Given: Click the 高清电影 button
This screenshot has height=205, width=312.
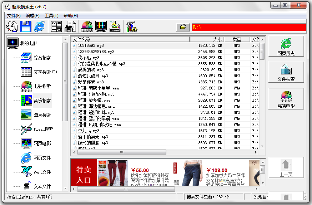Looking at the screenshot, I should tap(286, 99).
